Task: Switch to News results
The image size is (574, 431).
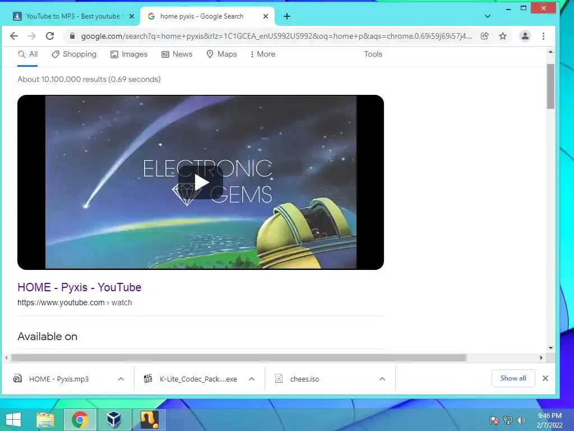Action: [177, 54]
